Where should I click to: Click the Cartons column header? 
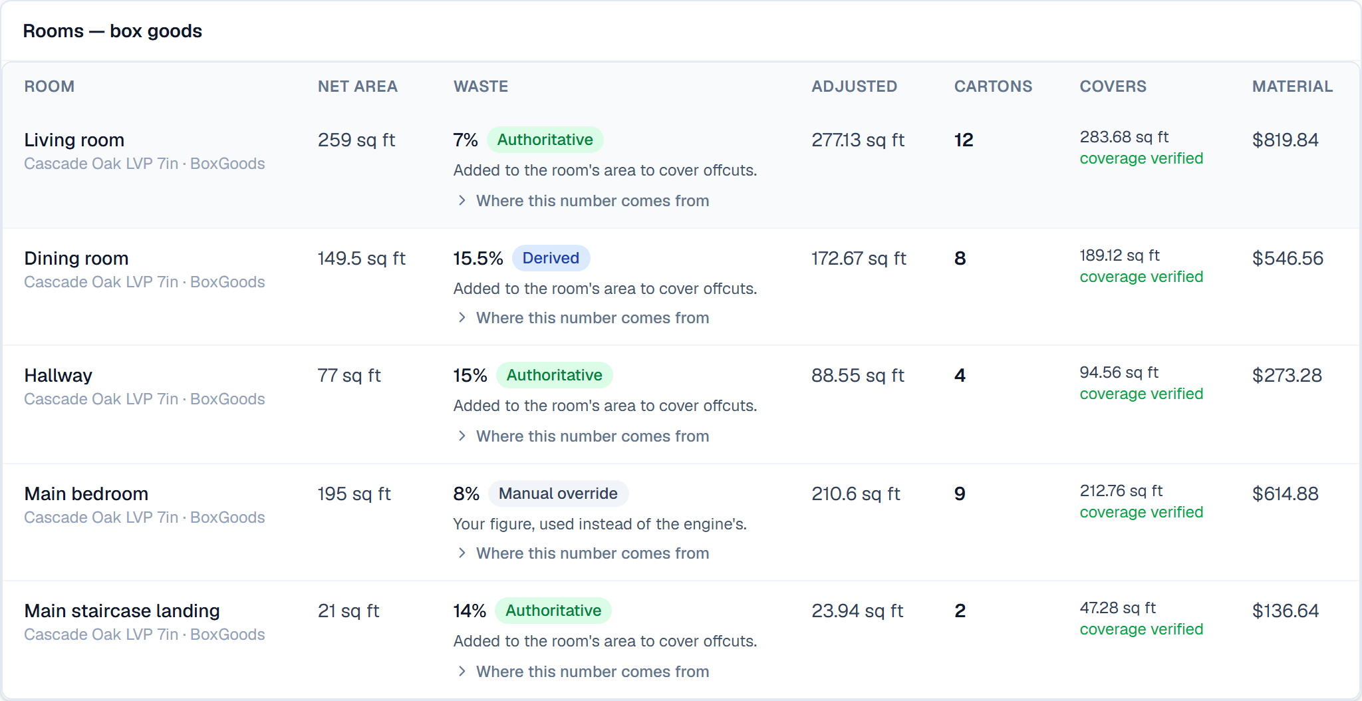pos(993,86)
